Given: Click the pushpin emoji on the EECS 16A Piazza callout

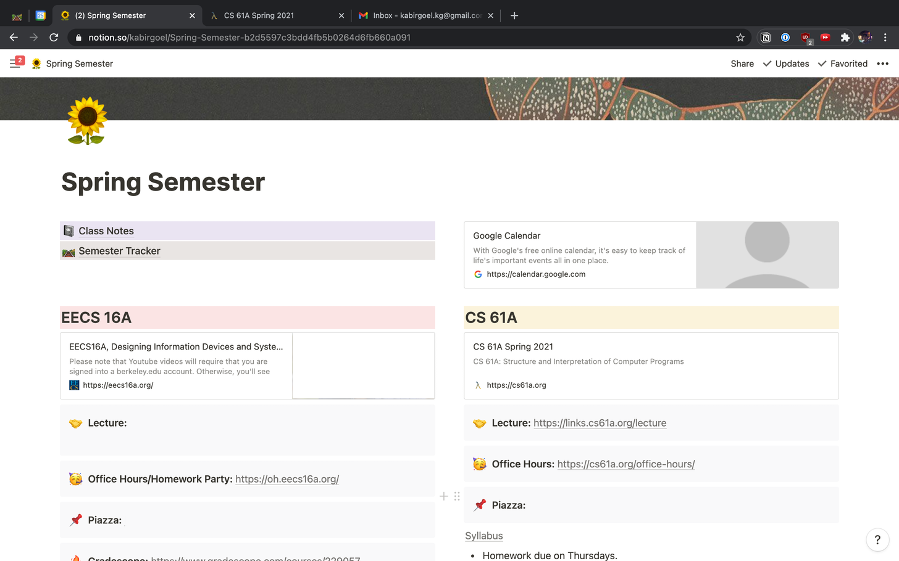Looking at the screenshot, I should pyautogui.click(x=75, y=520).
